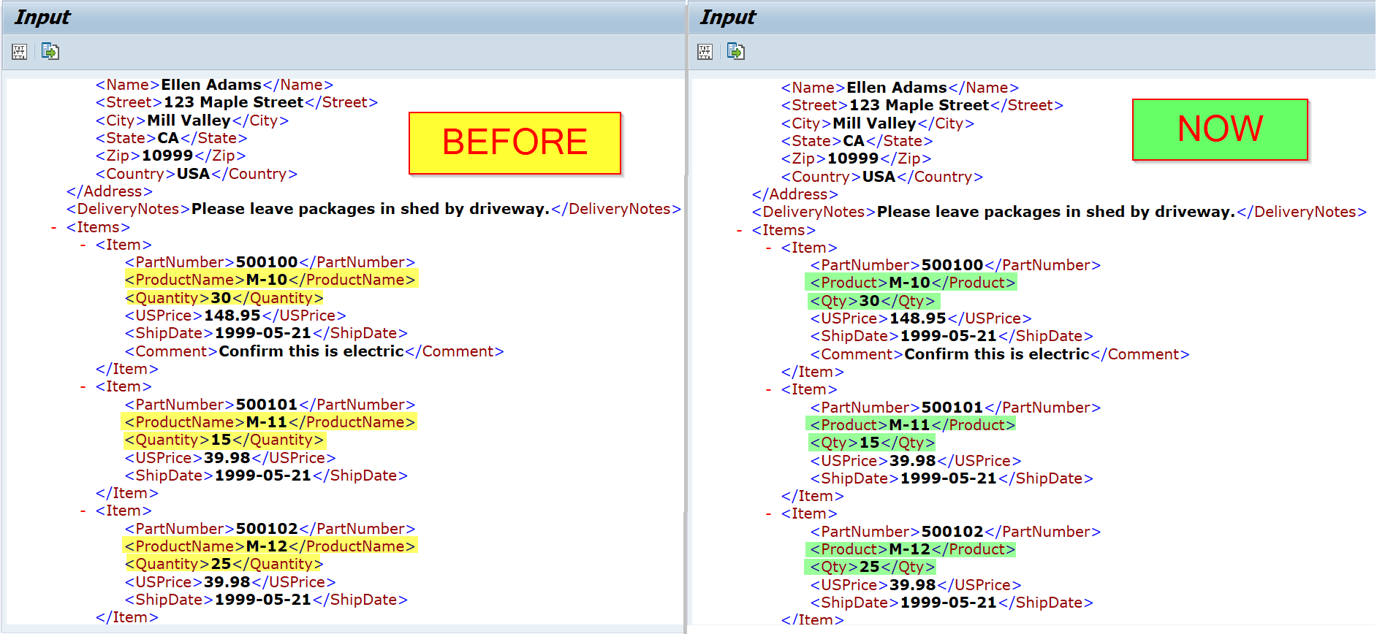Viewport: 1377px width, 634px height.
Task: Select the highlighted ProductName M-10 line
Action: [270, 280]
